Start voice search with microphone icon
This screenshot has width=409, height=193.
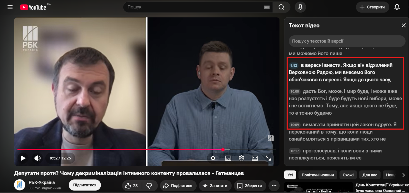tap(300, 7)
